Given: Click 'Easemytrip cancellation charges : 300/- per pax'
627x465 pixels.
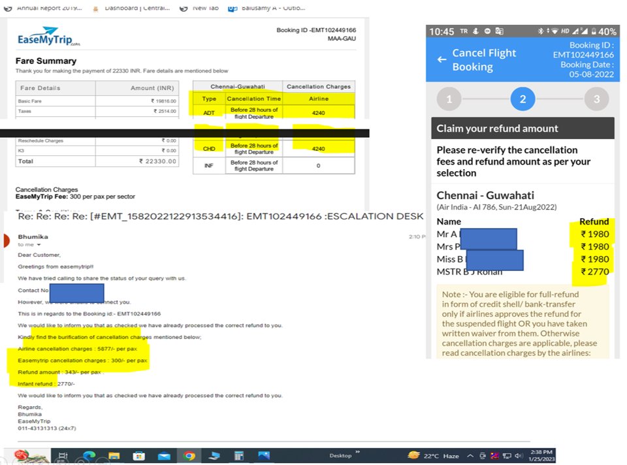Looking at the screenshot, I should [82, 361].
